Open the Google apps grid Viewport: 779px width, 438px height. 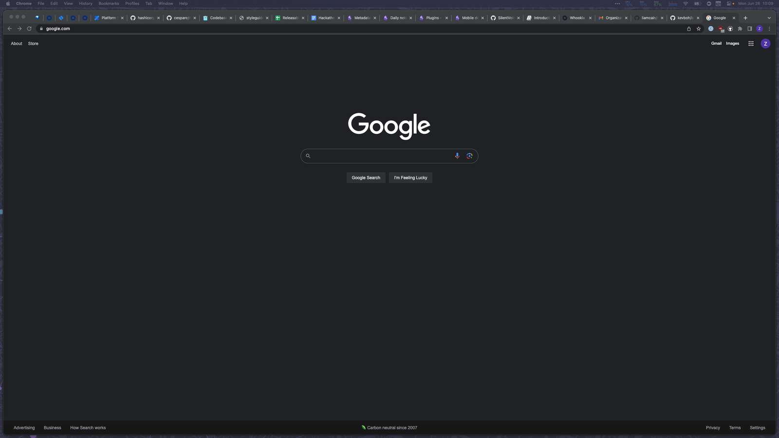pyautogui.click(x=751, y=43)
